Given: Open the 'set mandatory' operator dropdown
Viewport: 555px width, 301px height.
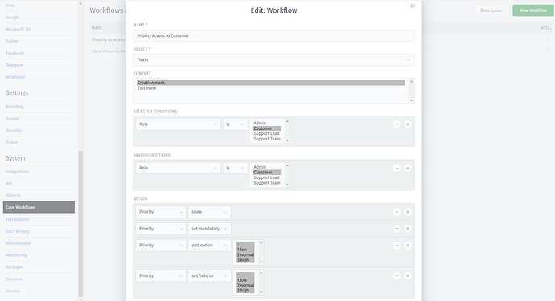Looking at the screenshot, I should (210, 229).
